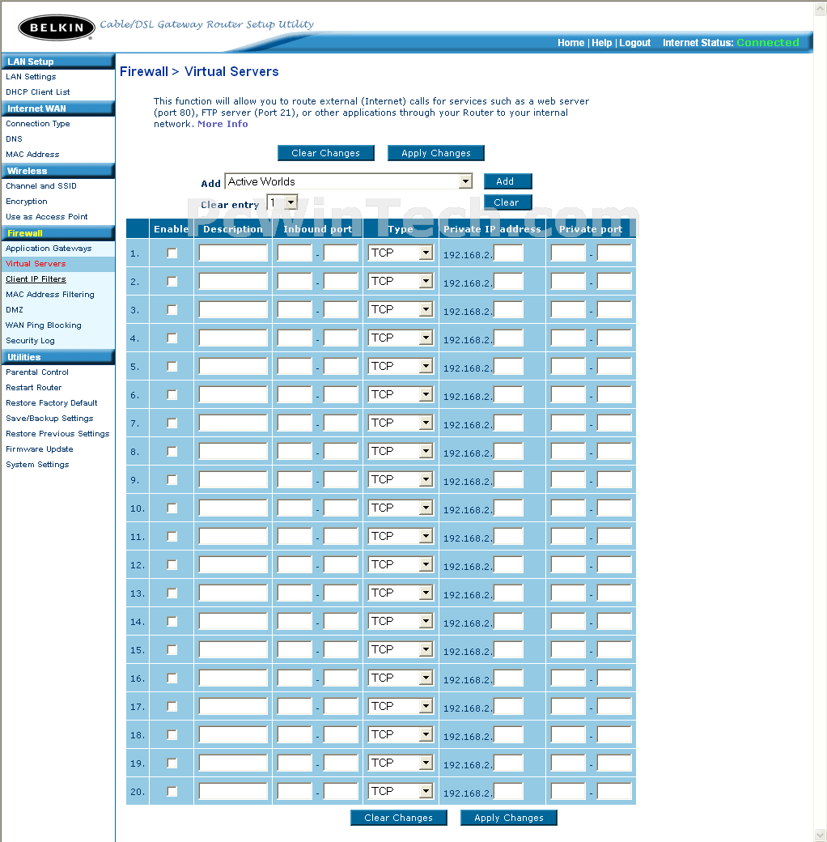Open Help from the top bar
827x842 pixels.
pyautogui.click(x=601, y=43)
